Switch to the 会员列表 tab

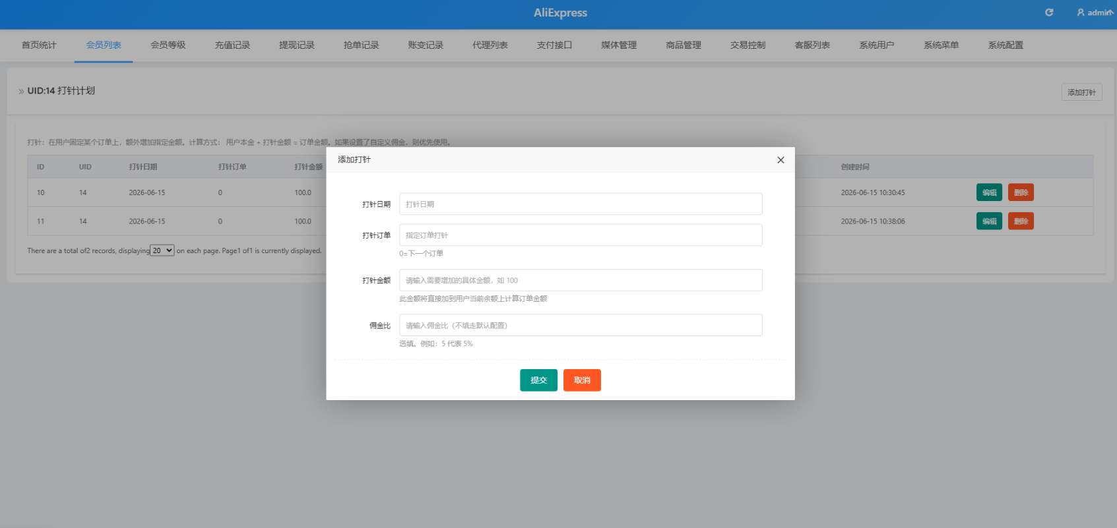point(104,45)
